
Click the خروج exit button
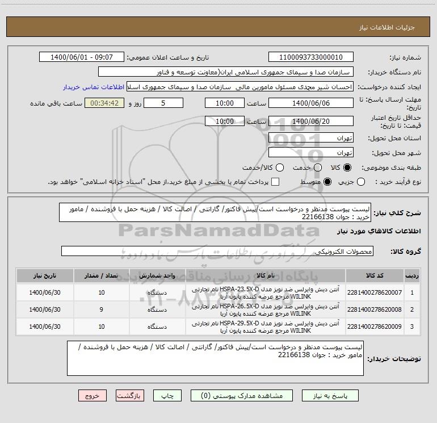(93, 396)
